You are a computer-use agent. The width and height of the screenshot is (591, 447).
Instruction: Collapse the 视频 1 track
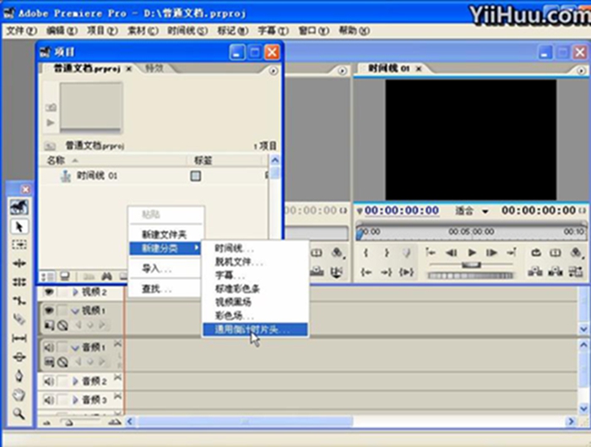[x=75, y=311]
